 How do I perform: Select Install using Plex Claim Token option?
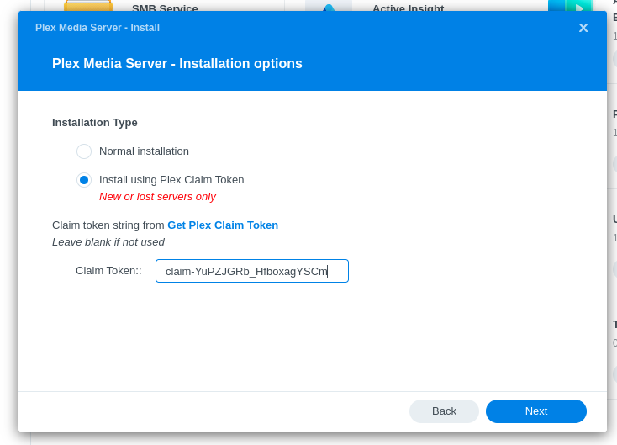84,180
